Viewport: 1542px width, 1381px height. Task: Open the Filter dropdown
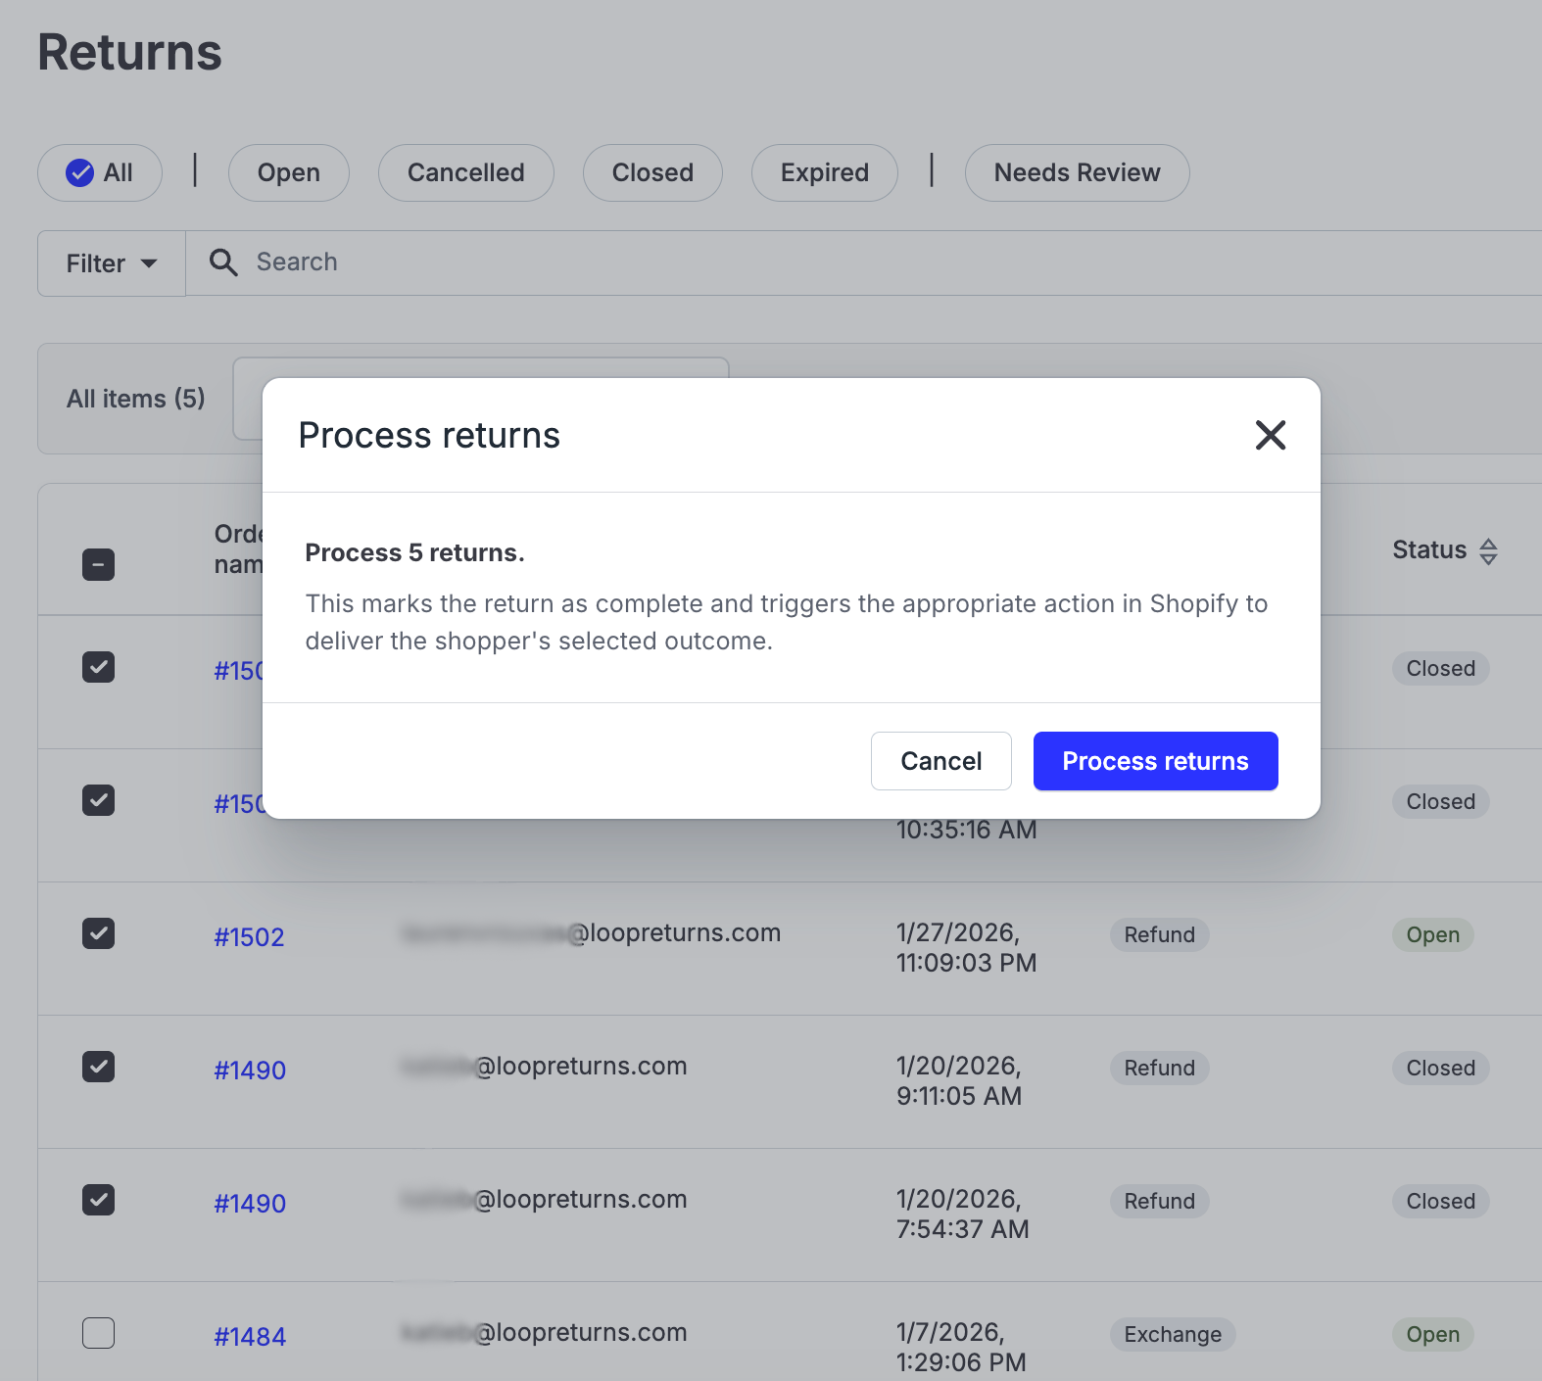pos(112,263)
